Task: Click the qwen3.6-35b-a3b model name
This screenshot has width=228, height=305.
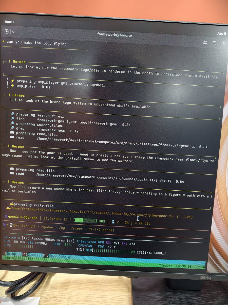Action: pos(23,218)
